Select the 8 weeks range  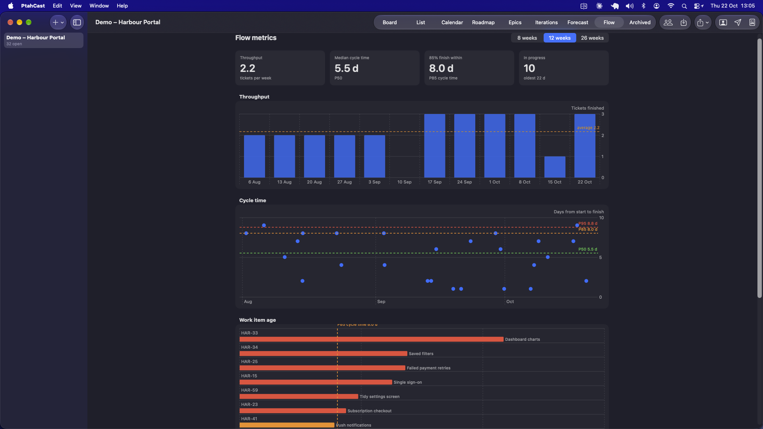527,38
